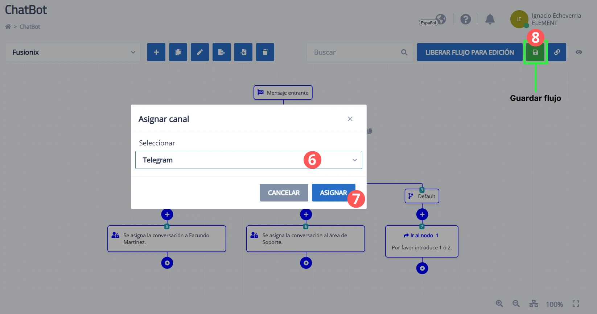Import a flow using the import icon
The width and height of the screenshot is (597, 314).
coord(243,52)
